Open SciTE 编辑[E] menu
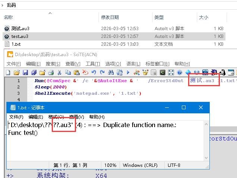Image resolution: width=237 pixels, height=178 pixels. tap(33, 64)
